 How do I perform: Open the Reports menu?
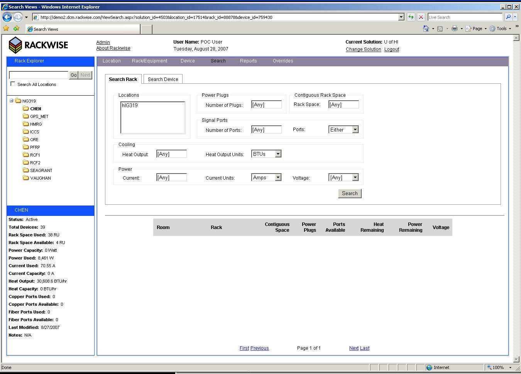tap(248, 61)
